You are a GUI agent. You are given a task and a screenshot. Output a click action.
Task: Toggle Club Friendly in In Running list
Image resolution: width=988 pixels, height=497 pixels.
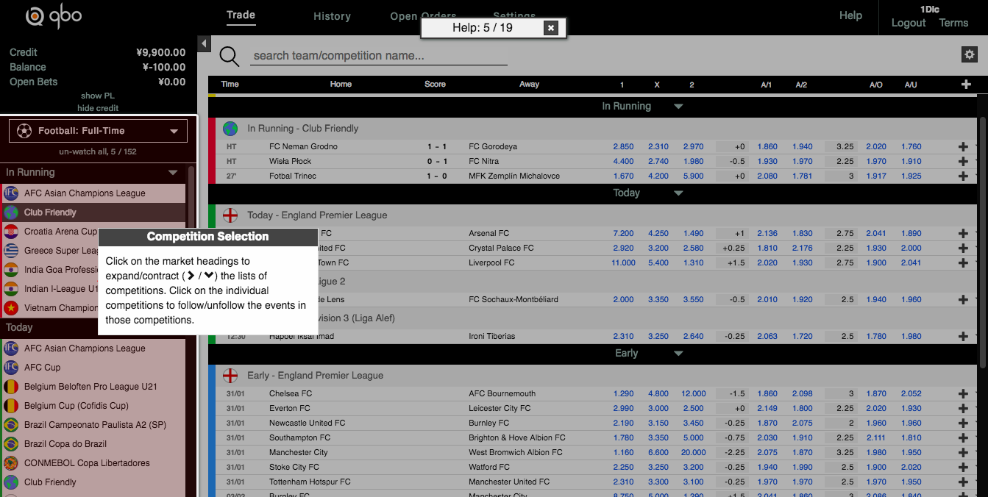[x=93, y=212]
